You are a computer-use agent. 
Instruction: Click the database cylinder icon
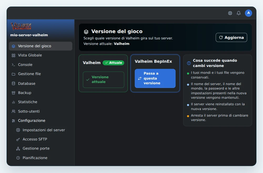pyautogui.click(x=14, y=83)
